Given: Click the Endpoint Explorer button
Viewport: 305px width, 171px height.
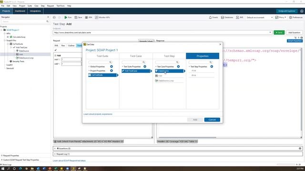Looking at the screenshot, I should 287,11.
